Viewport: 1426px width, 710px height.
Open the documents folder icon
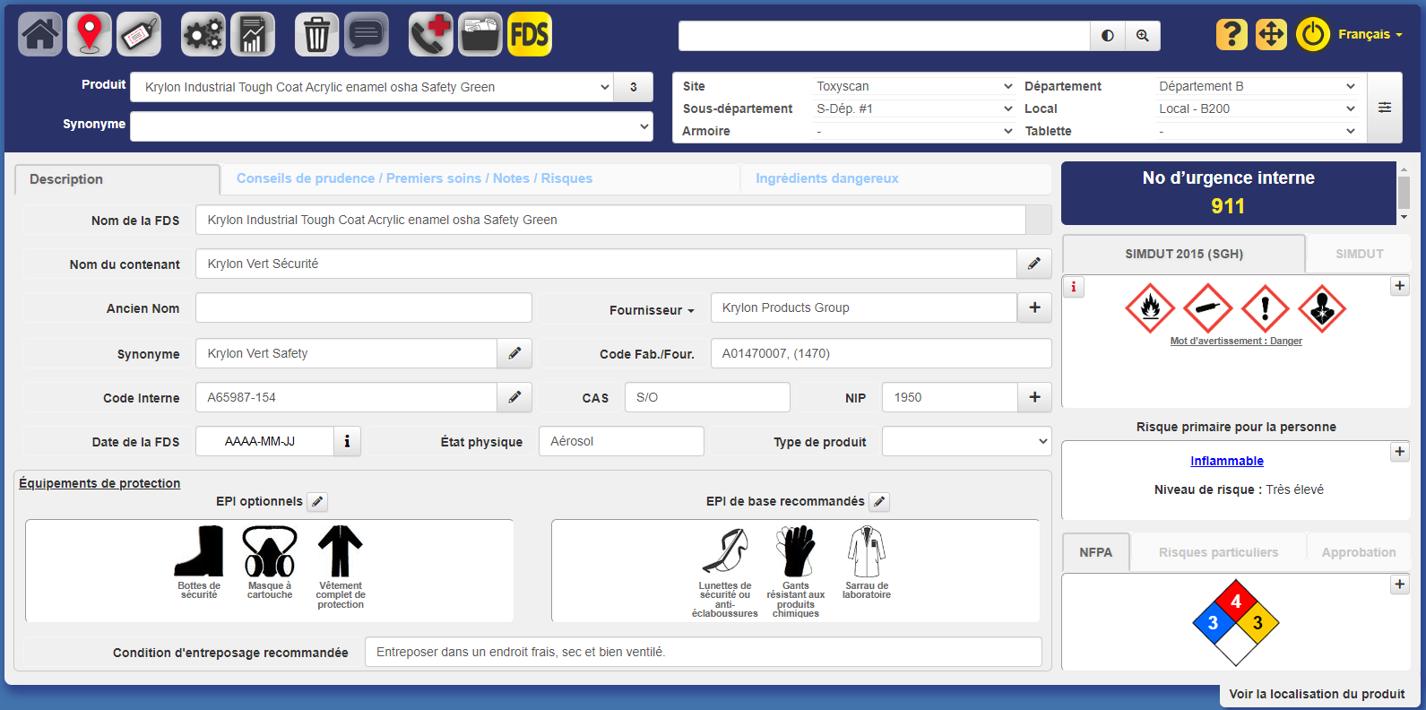pyautogui.click(x=480, y=34)
